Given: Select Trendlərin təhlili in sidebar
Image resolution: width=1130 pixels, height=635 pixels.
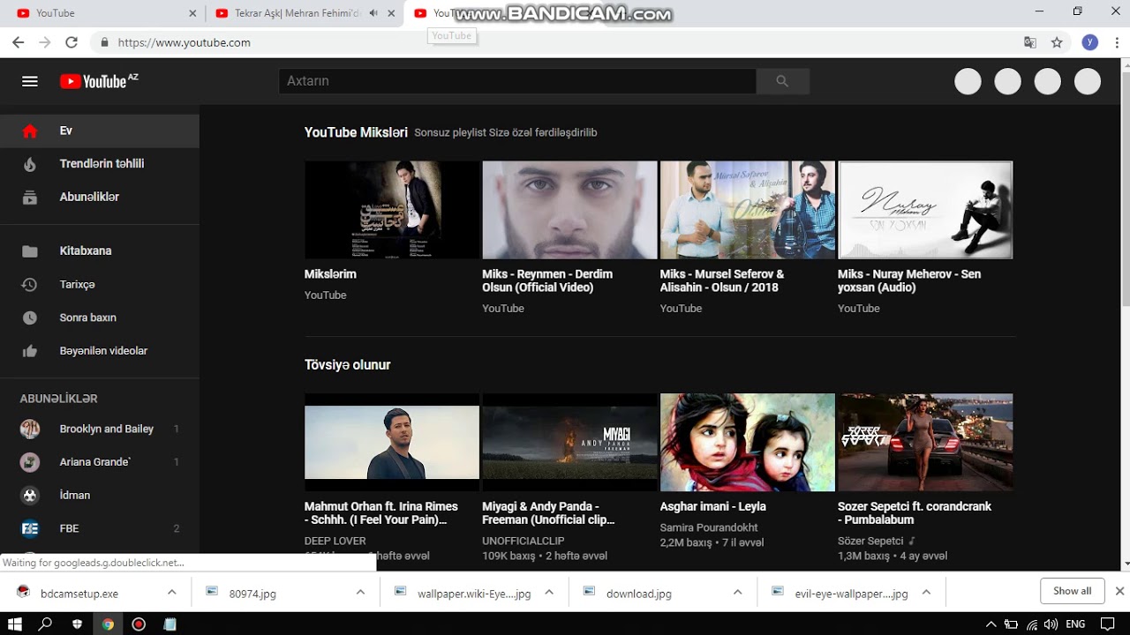Looking at the screenshot, I should pos(100,164).
